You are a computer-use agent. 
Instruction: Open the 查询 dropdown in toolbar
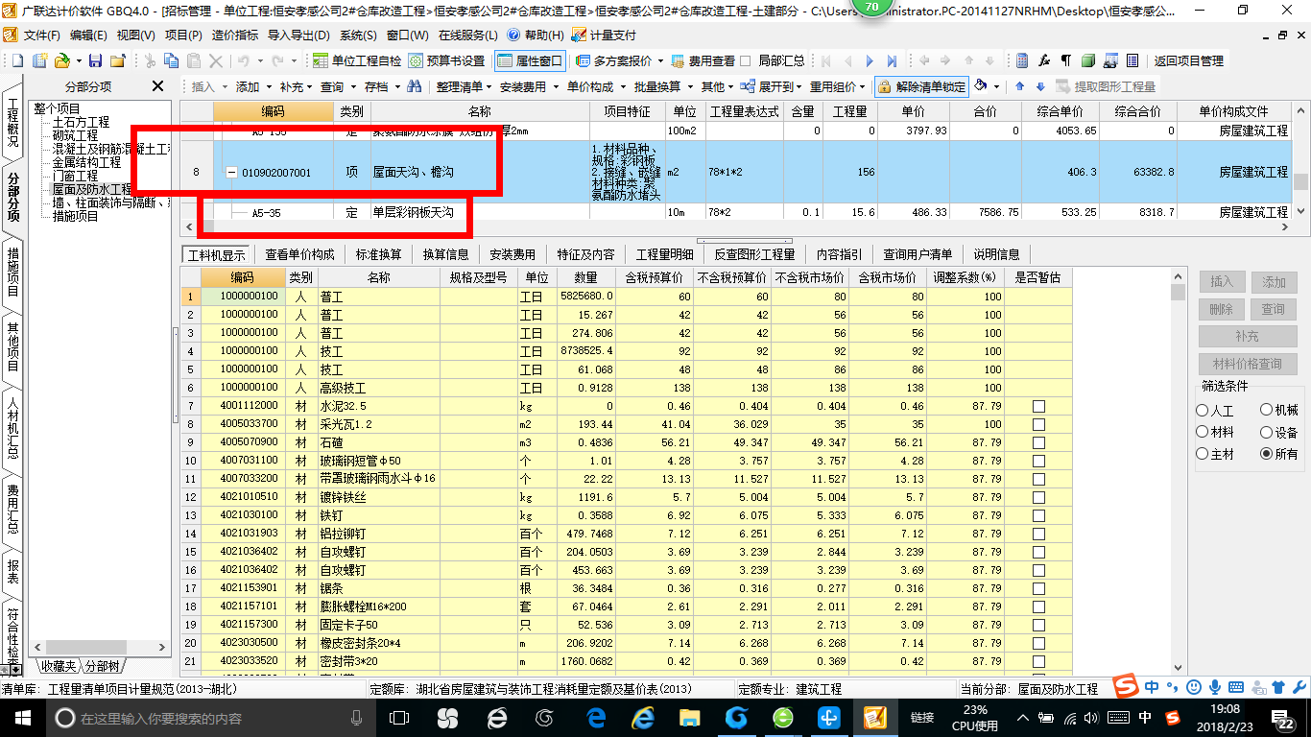pos(337,86)
